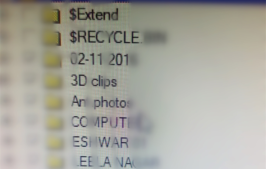
Task: Select the $Extend folder name
Action: pos(94,15)
